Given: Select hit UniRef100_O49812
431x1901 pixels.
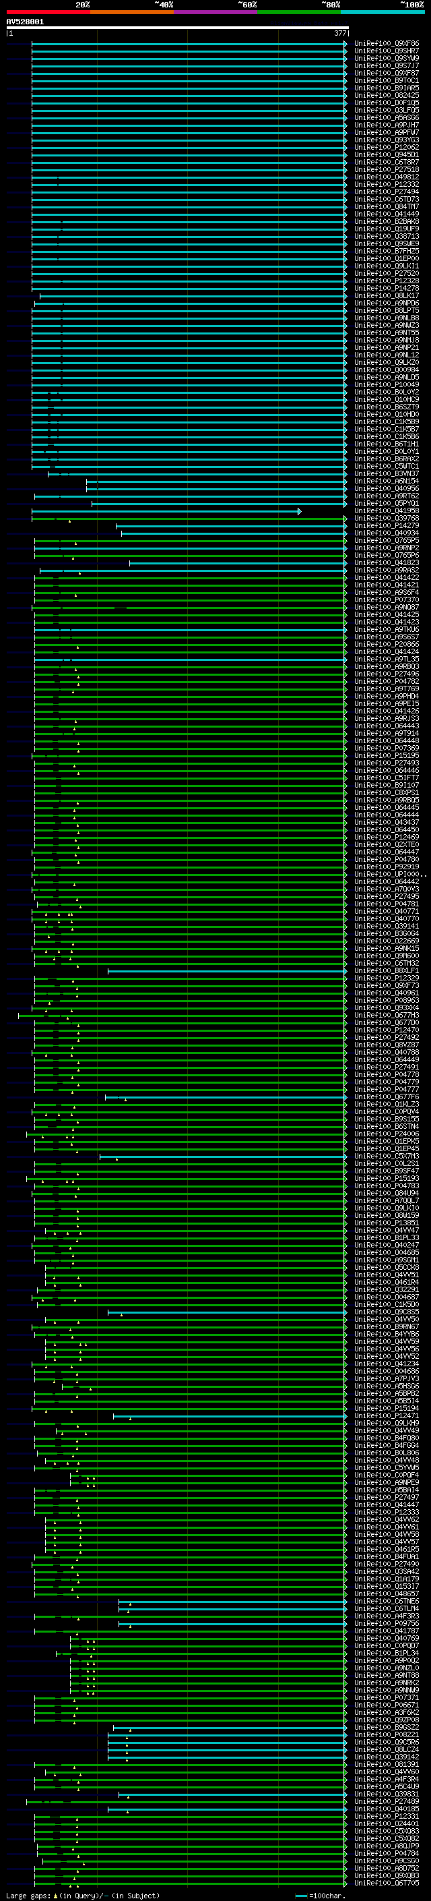Looking at the screenshot, I should pyautogui.click(x=386, y=177).
